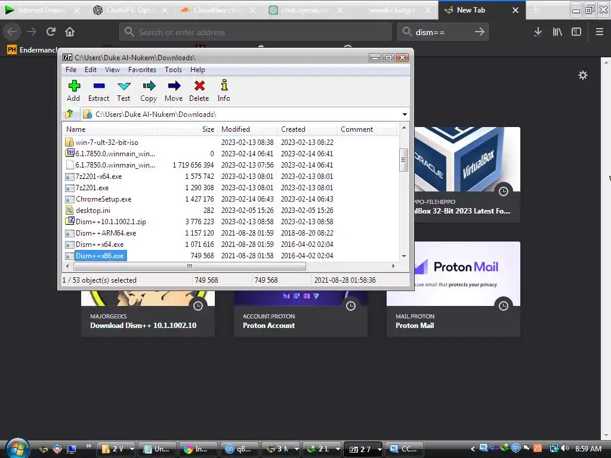Submit the dism== search arrow
This screenshot has height=458, width=611.
pos(480,32)
